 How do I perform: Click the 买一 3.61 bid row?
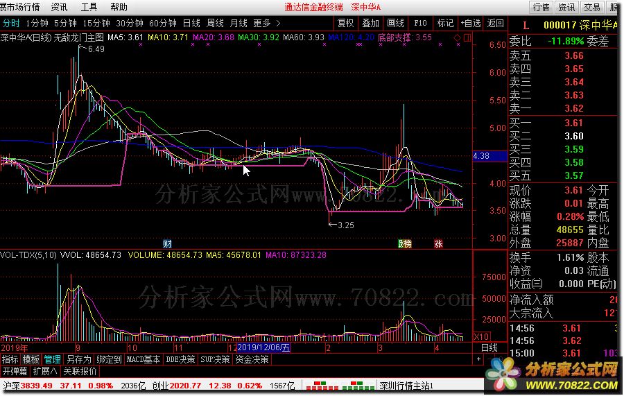(x=563, y=123)
